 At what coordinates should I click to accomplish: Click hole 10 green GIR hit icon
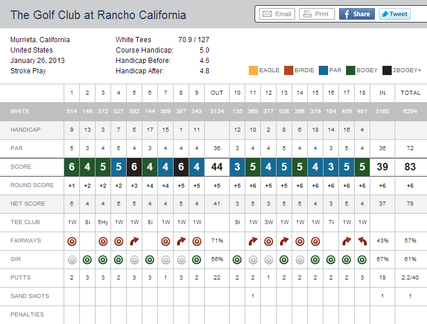(237, 259)
